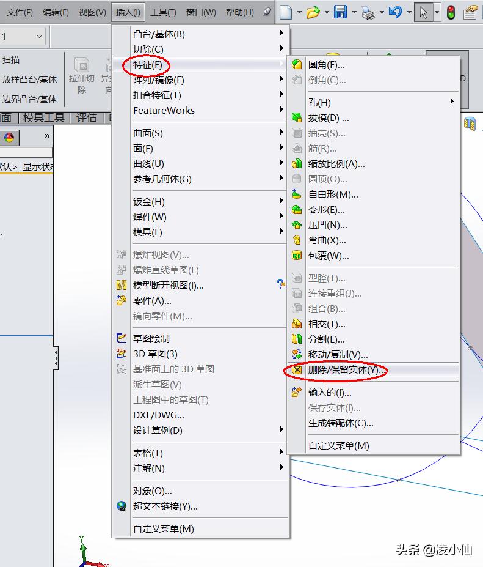Open the dropdown arrow next to Undo
Viewport: 483px width, 567px height.
click(x=409, y=12)
